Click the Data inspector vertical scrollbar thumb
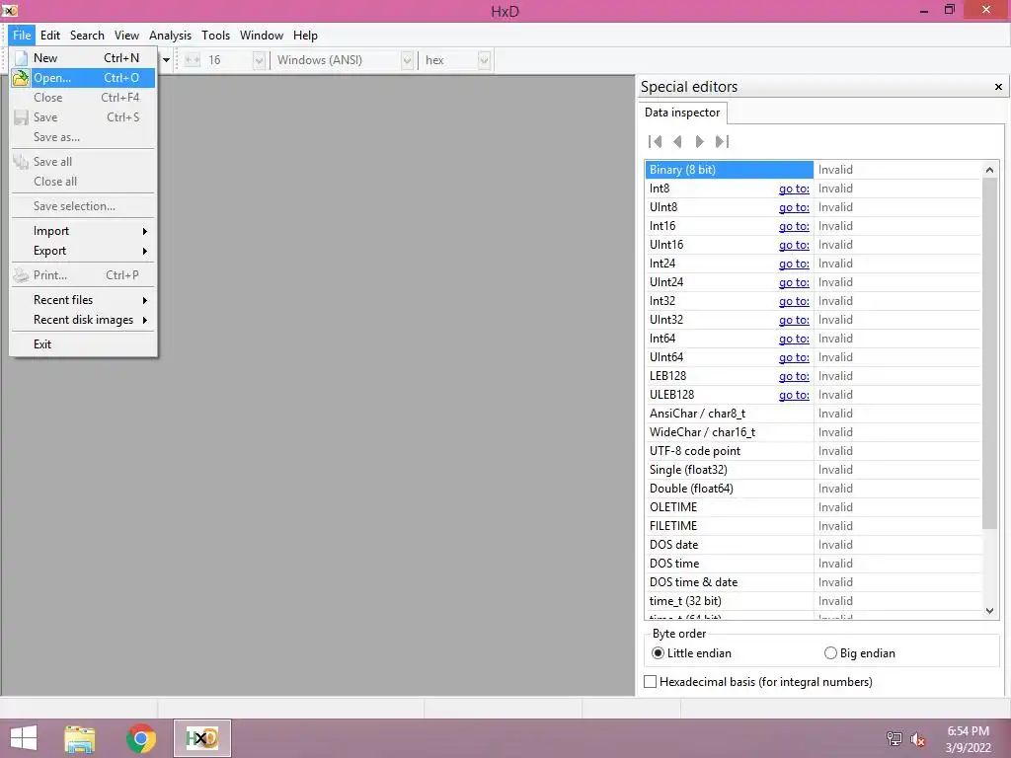 [x=989, y=353]
